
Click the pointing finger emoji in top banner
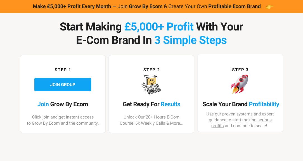pos(269,6)
